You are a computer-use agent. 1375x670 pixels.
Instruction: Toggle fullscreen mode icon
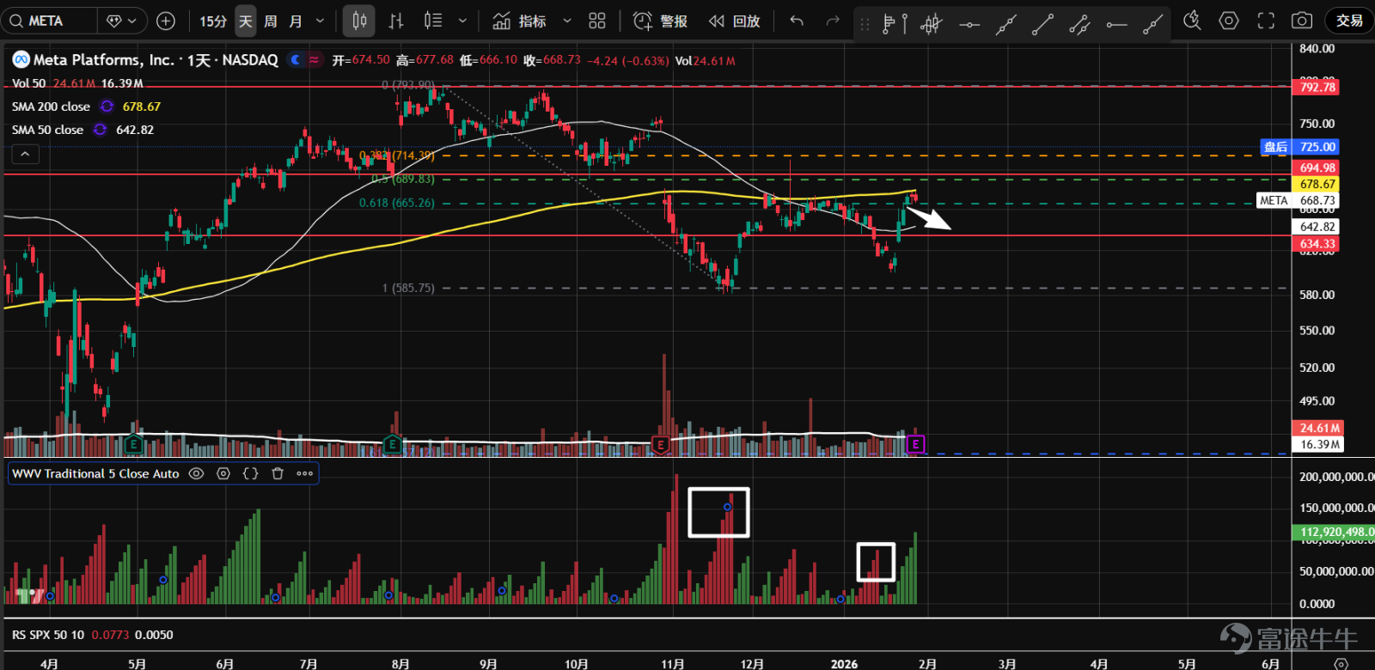coord(1266,21)
